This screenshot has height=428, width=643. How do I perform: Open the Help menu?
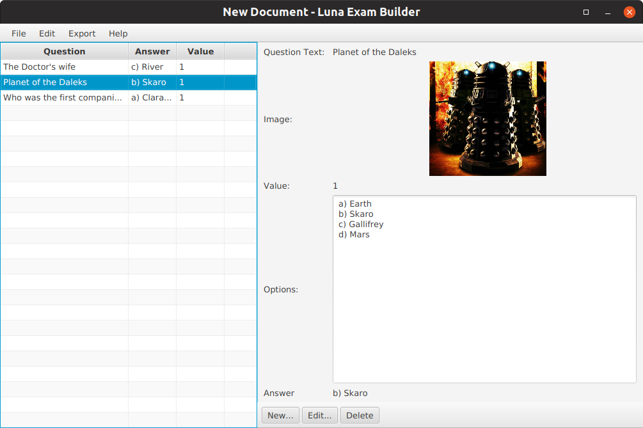point(118,34)
